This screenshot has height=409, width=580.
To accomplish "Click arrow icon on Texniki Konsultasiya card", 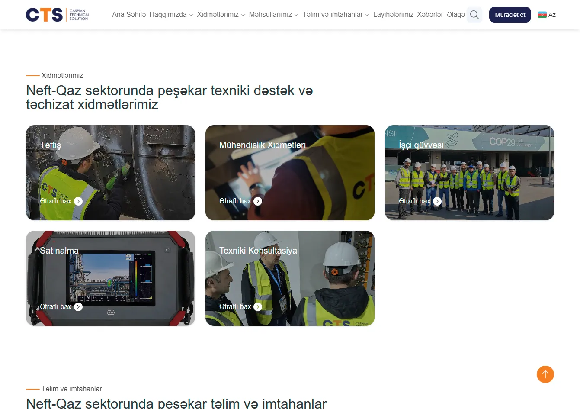I will tap(258, 307).
